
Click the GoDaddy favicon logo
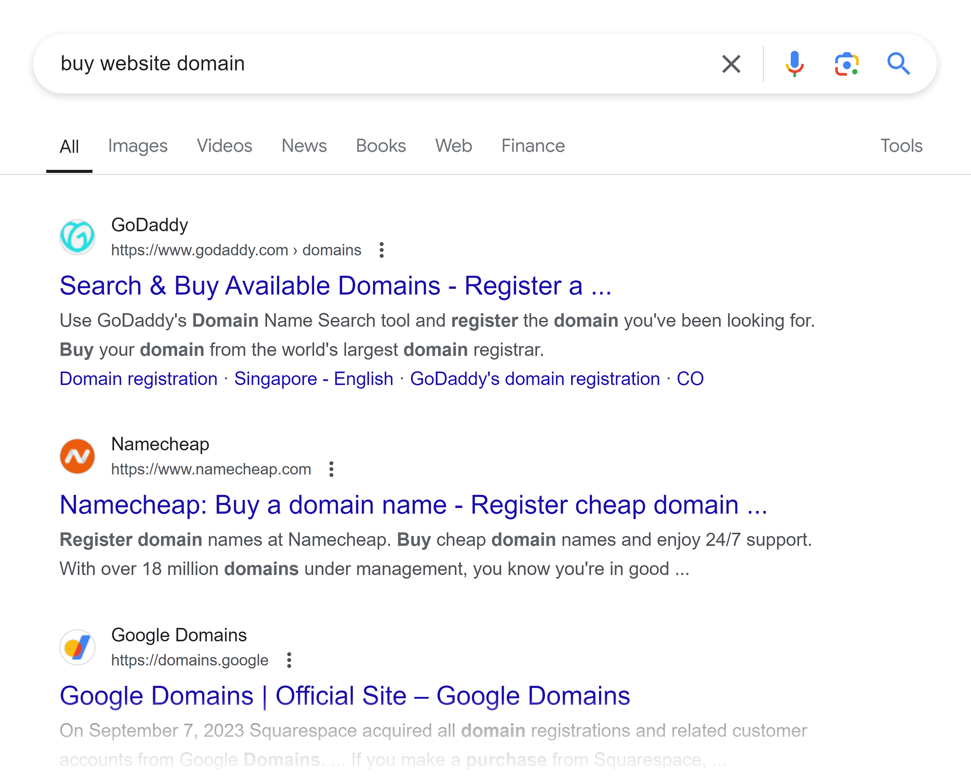click(x=77, y=237)
